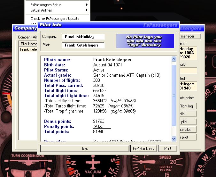This screenshot has height=177, width=216.
Task: Click the Pilot Name column header
Action: 28,44
